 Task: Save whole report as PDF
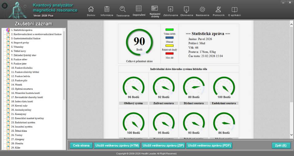pyautogui.click(x=209, y=145)
